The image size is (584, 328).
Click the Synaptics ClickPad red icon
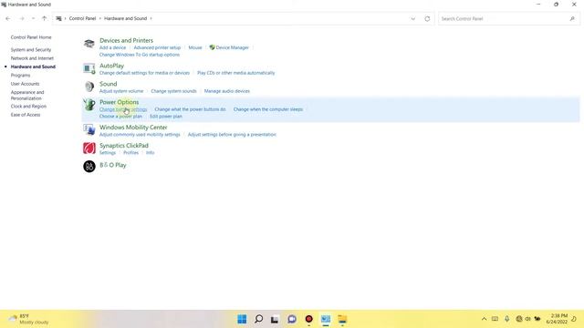coord(89,148)
